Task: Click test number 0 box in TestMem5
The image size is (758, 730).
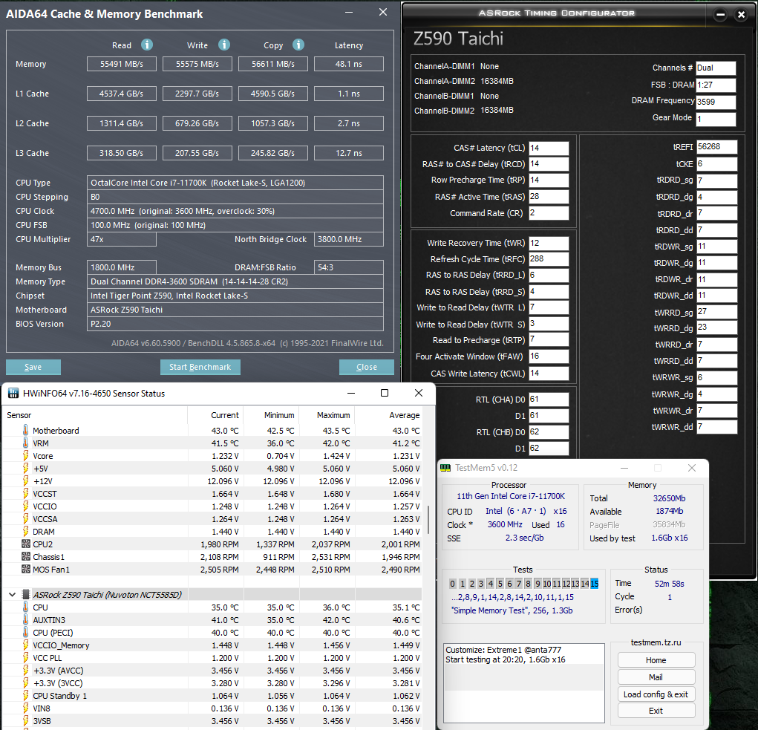Action: point(452,584)
